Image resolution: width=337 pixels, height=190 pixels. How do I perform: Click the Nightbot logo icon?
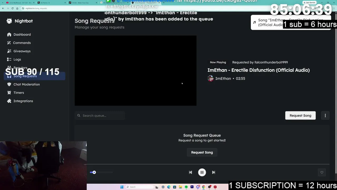pos(9,21)
